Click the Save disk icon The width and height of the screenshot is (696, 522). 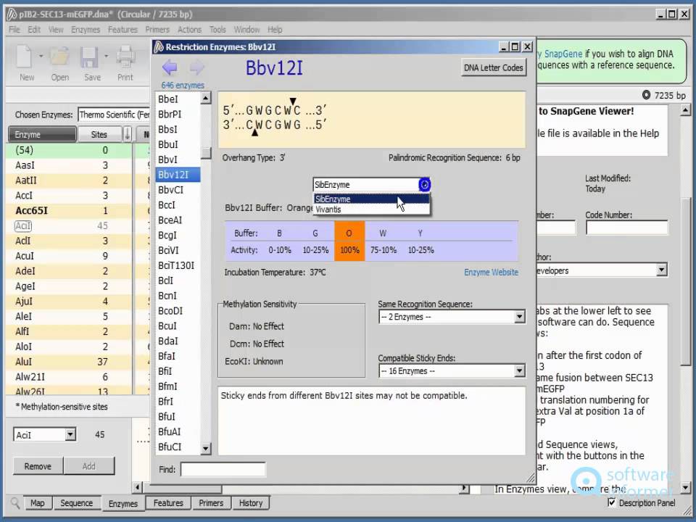pos(90,57)
